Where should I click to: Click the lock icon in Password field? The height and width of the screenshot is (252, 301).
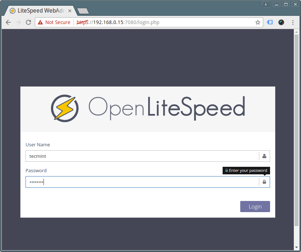[x=264, y=182]
